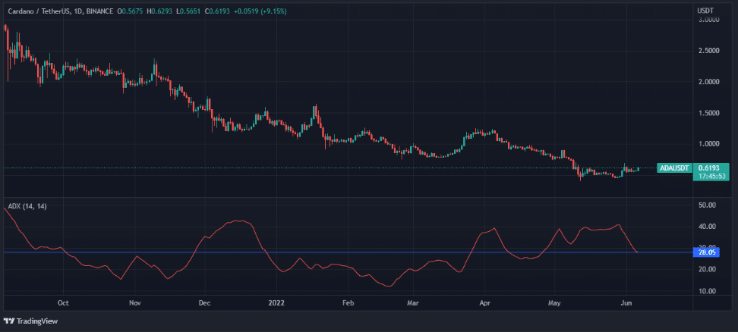Click the Oct label on time axis
This screenshot has height=332, width=738.
click(x=63, y=303)
